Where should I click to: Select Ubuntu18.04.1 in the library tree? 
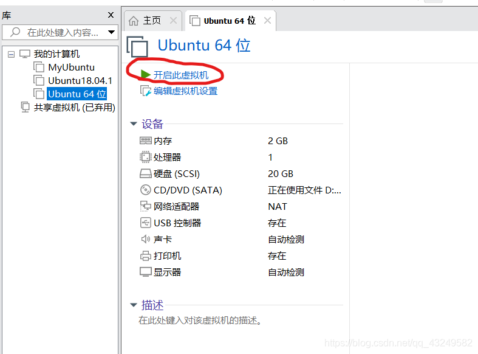pyautogui.click(x=80, y=80)
